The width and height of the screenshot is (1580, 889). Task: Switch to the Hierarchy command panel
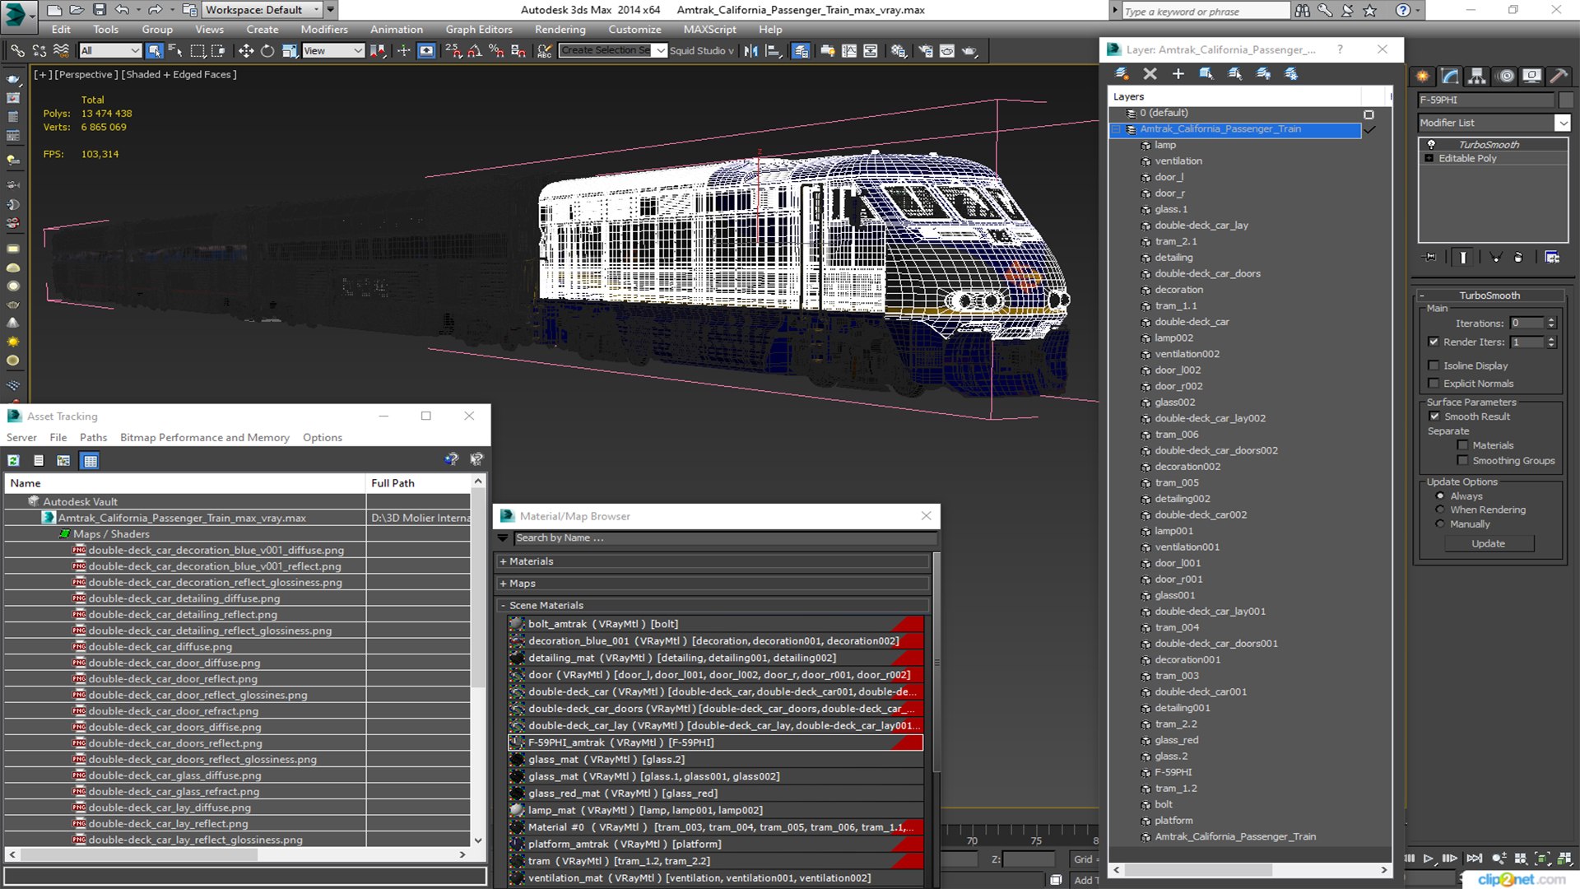[x=1477, y=76]
